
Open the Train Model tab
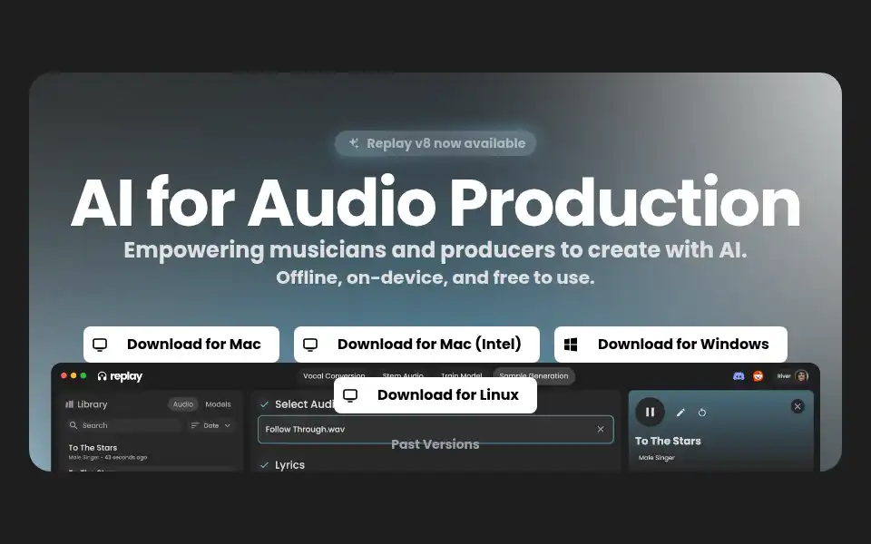pyautogui.click(x=462, y=375)
